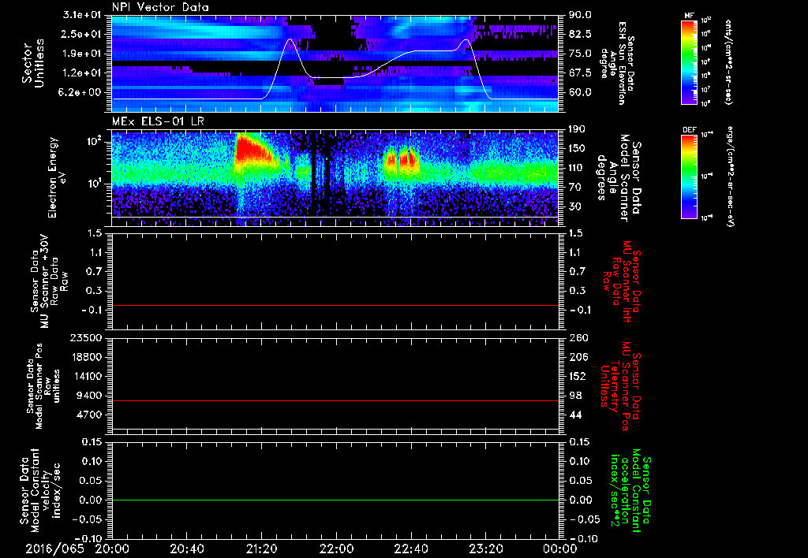Click the "20:00" time axis label
The image size is (808, 558).
point(112,549)
